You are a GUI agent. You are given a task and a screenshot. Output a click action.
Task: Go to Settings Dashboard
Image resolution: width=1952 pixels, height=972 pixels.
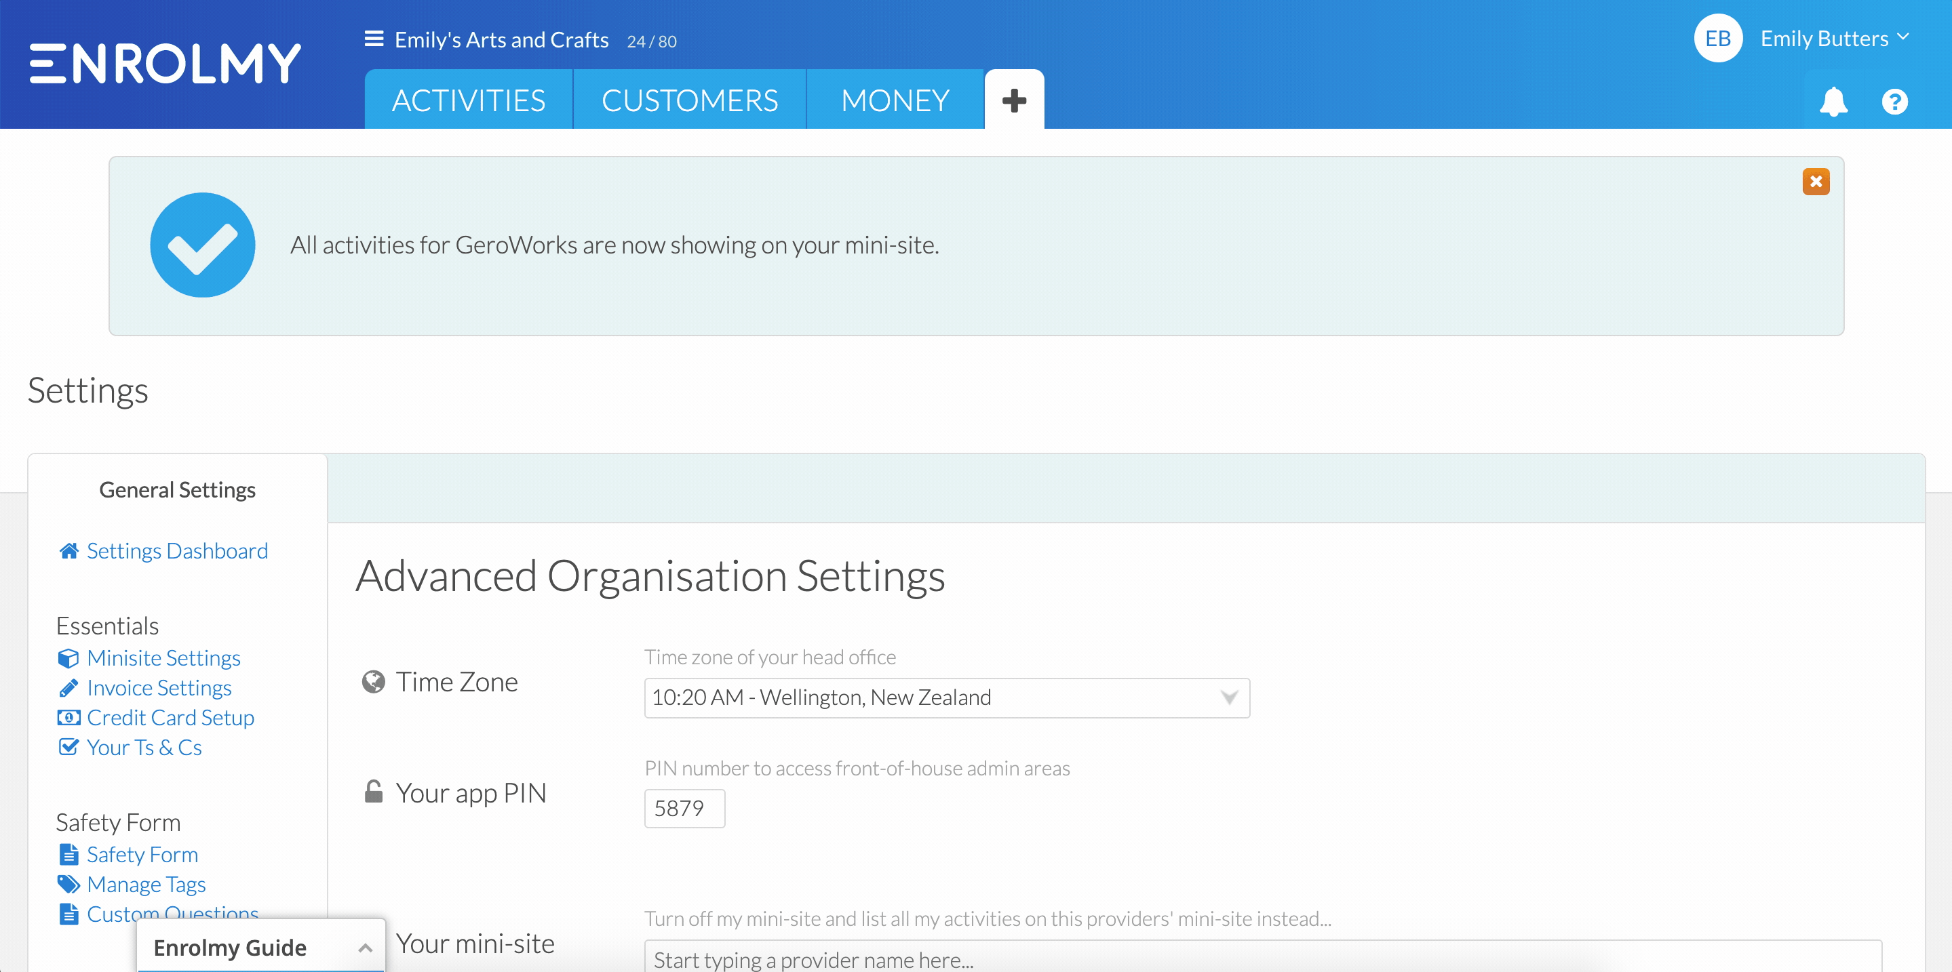(177, 551)
